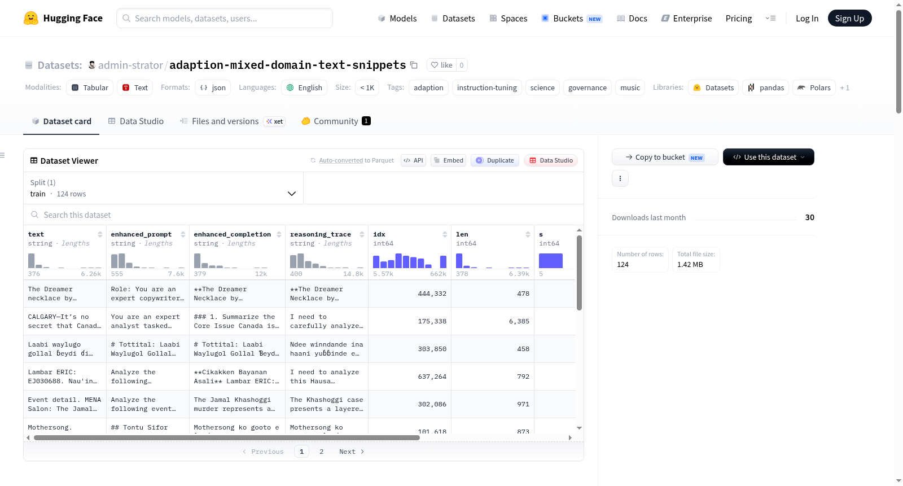The width and height of the screenshot is (903, 486).
Task: Open the Community tab
Action: click(336, 121)
